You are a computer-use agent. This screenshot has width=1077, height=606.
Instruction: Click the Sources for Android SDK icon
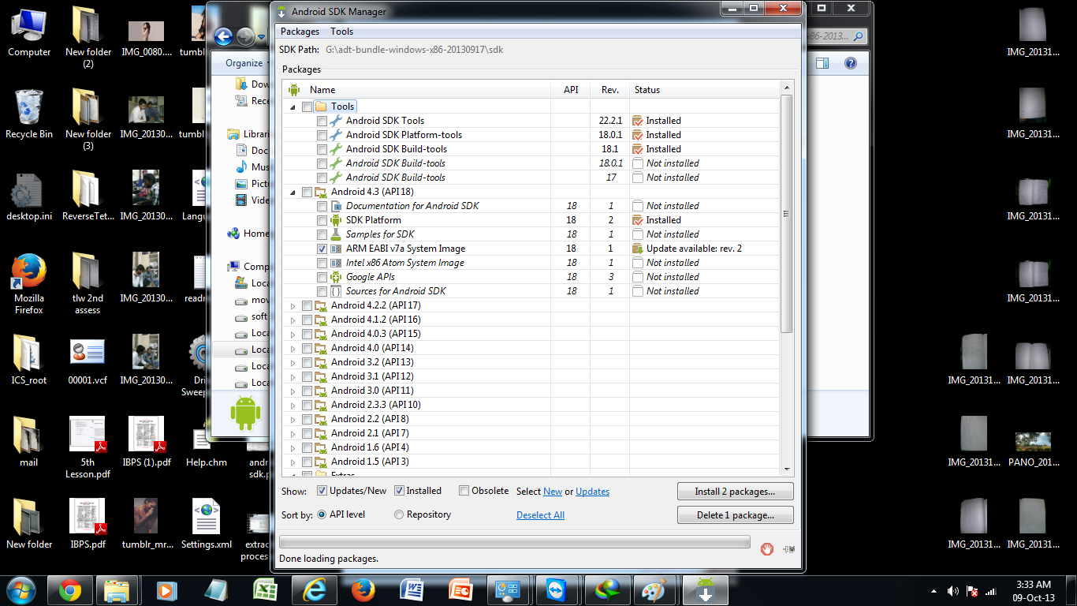[336, 291]
